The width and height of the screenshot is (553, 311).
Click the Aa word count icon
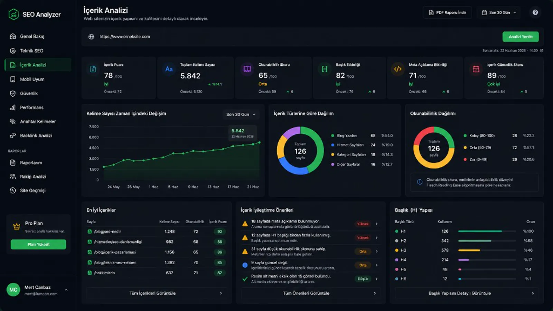[x=169, y=69]
